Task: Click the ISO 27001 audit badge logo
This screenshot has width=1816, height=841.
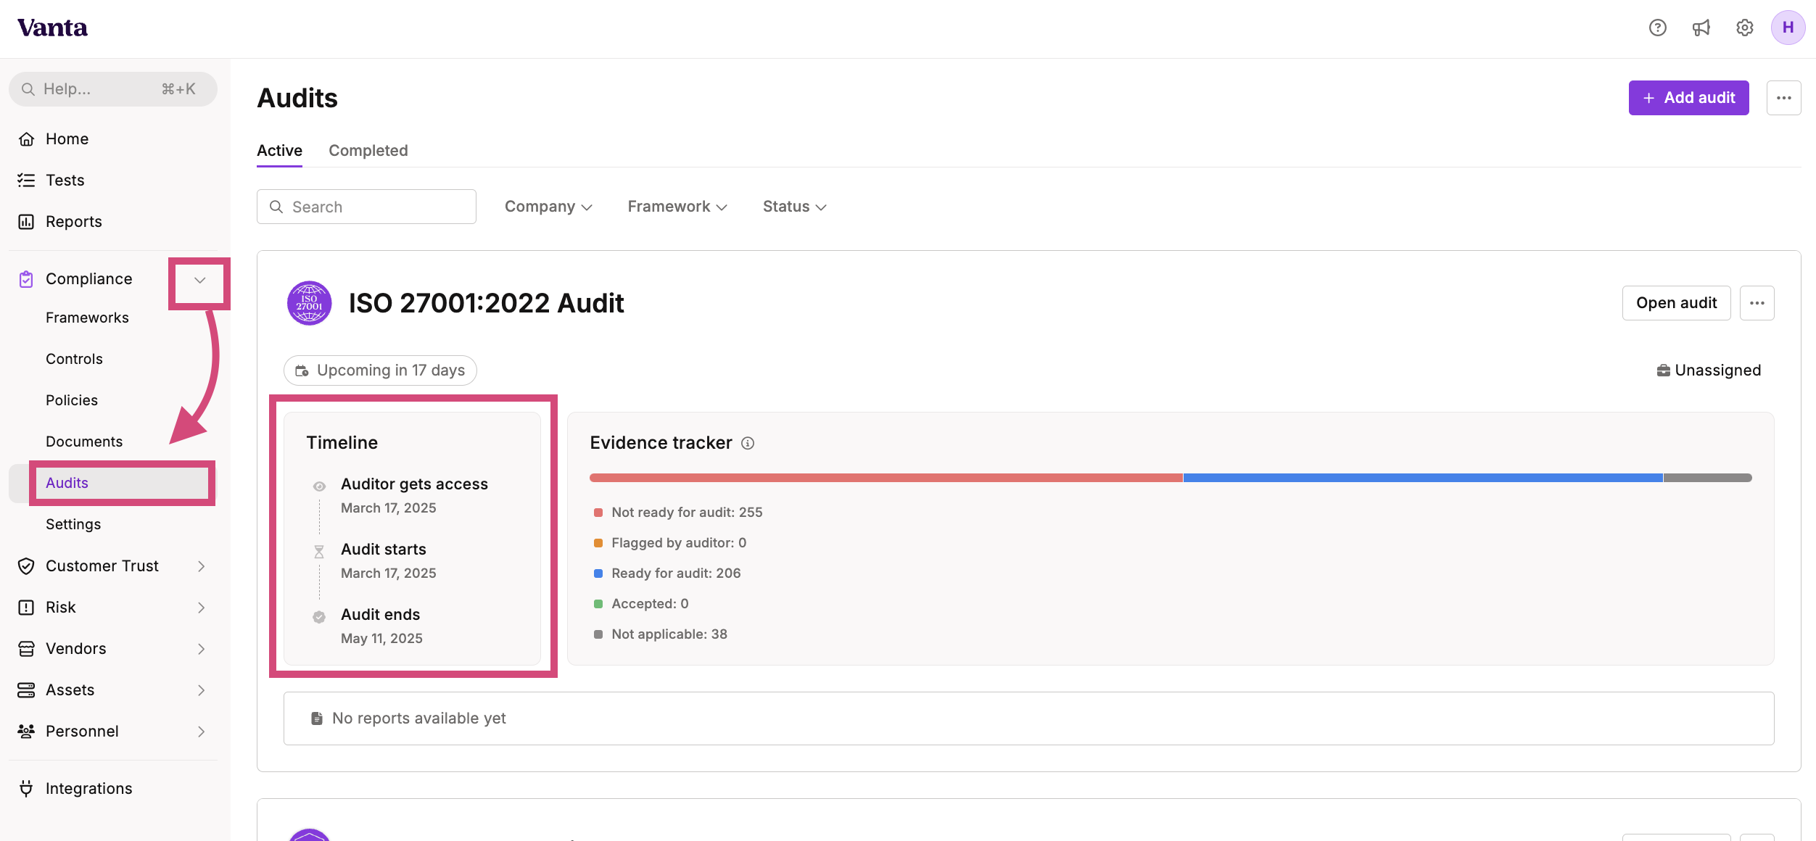Action: coord(310,303)
